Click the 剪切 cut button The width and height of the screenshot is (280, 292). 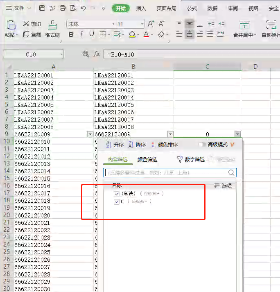pyautogui.click(x=32, y=24)
